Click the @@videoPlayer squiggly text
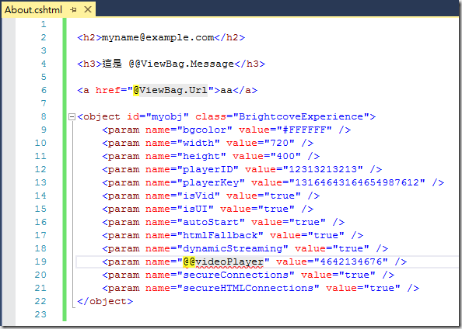The width and height of the screenshot is (462, 329). 223,261
